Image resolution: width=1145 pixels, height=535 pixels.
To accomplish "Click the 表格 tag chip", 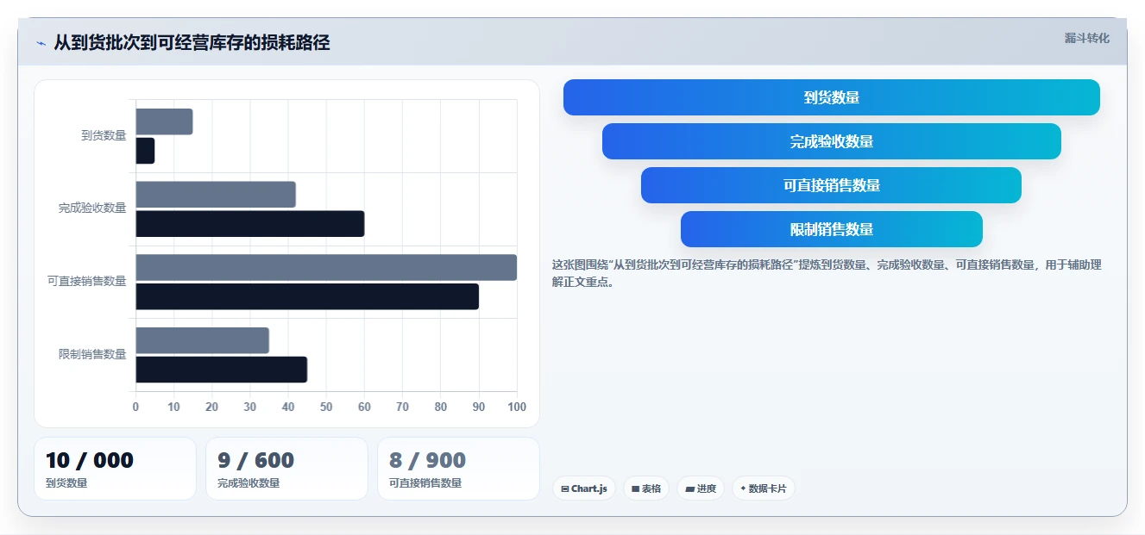I will (x=646, y=488).
